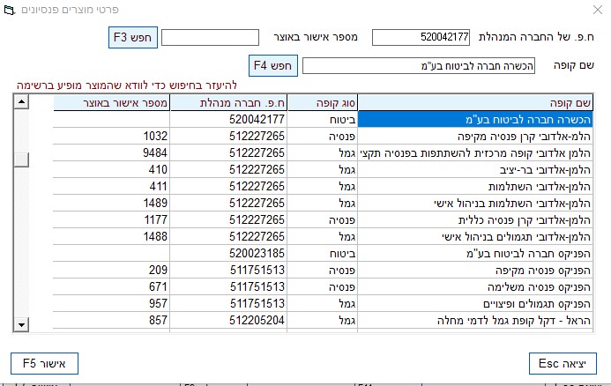Select the הלמ-אלדובי קרן פנסיה מקיפה row
This screenshot has height=386, width=611.
point(323,137)
